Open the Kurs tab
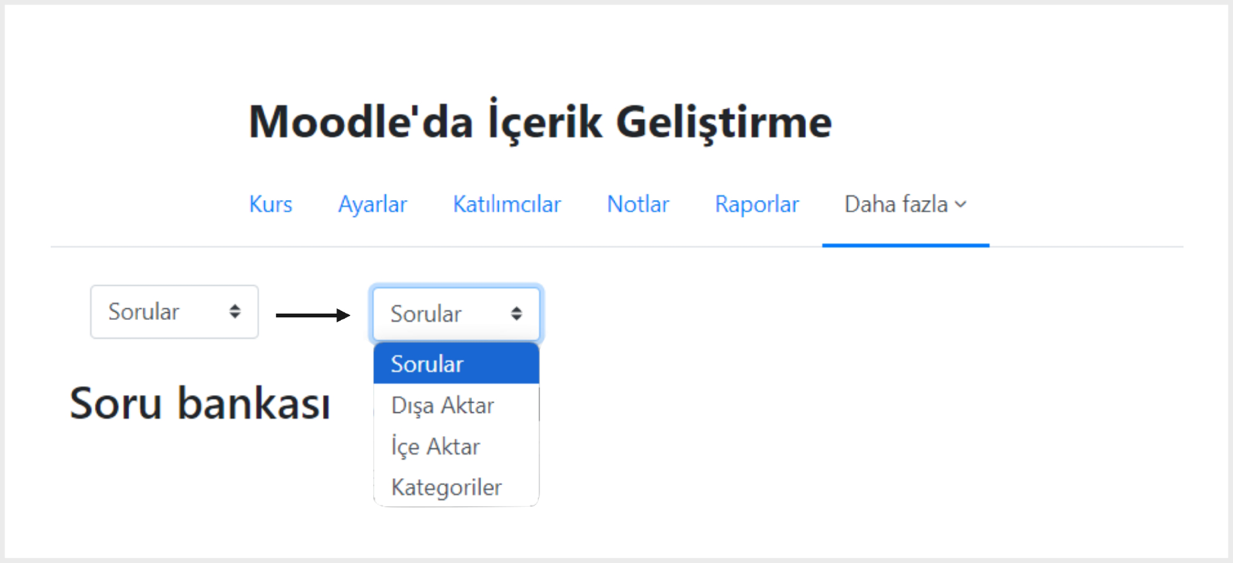The image size is (1233, 563). pos(270,205)
